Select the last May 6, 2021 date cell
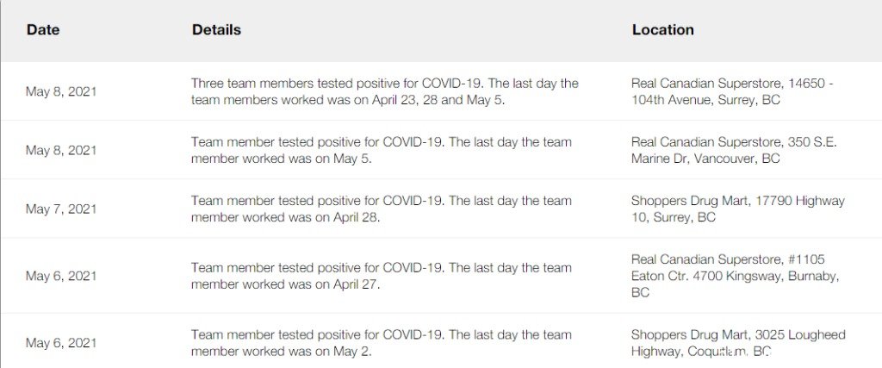The width and height of the screenshot is (882, 368). click(61, 343)
